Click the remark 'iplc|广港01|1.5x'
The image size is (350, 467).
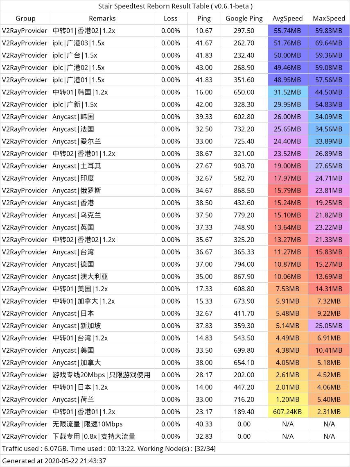(79, 80)
